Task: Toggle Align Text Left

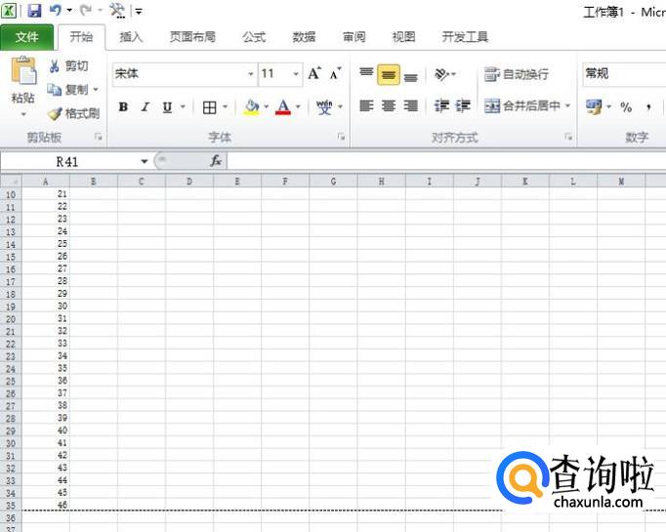Action: click(366, 105)
